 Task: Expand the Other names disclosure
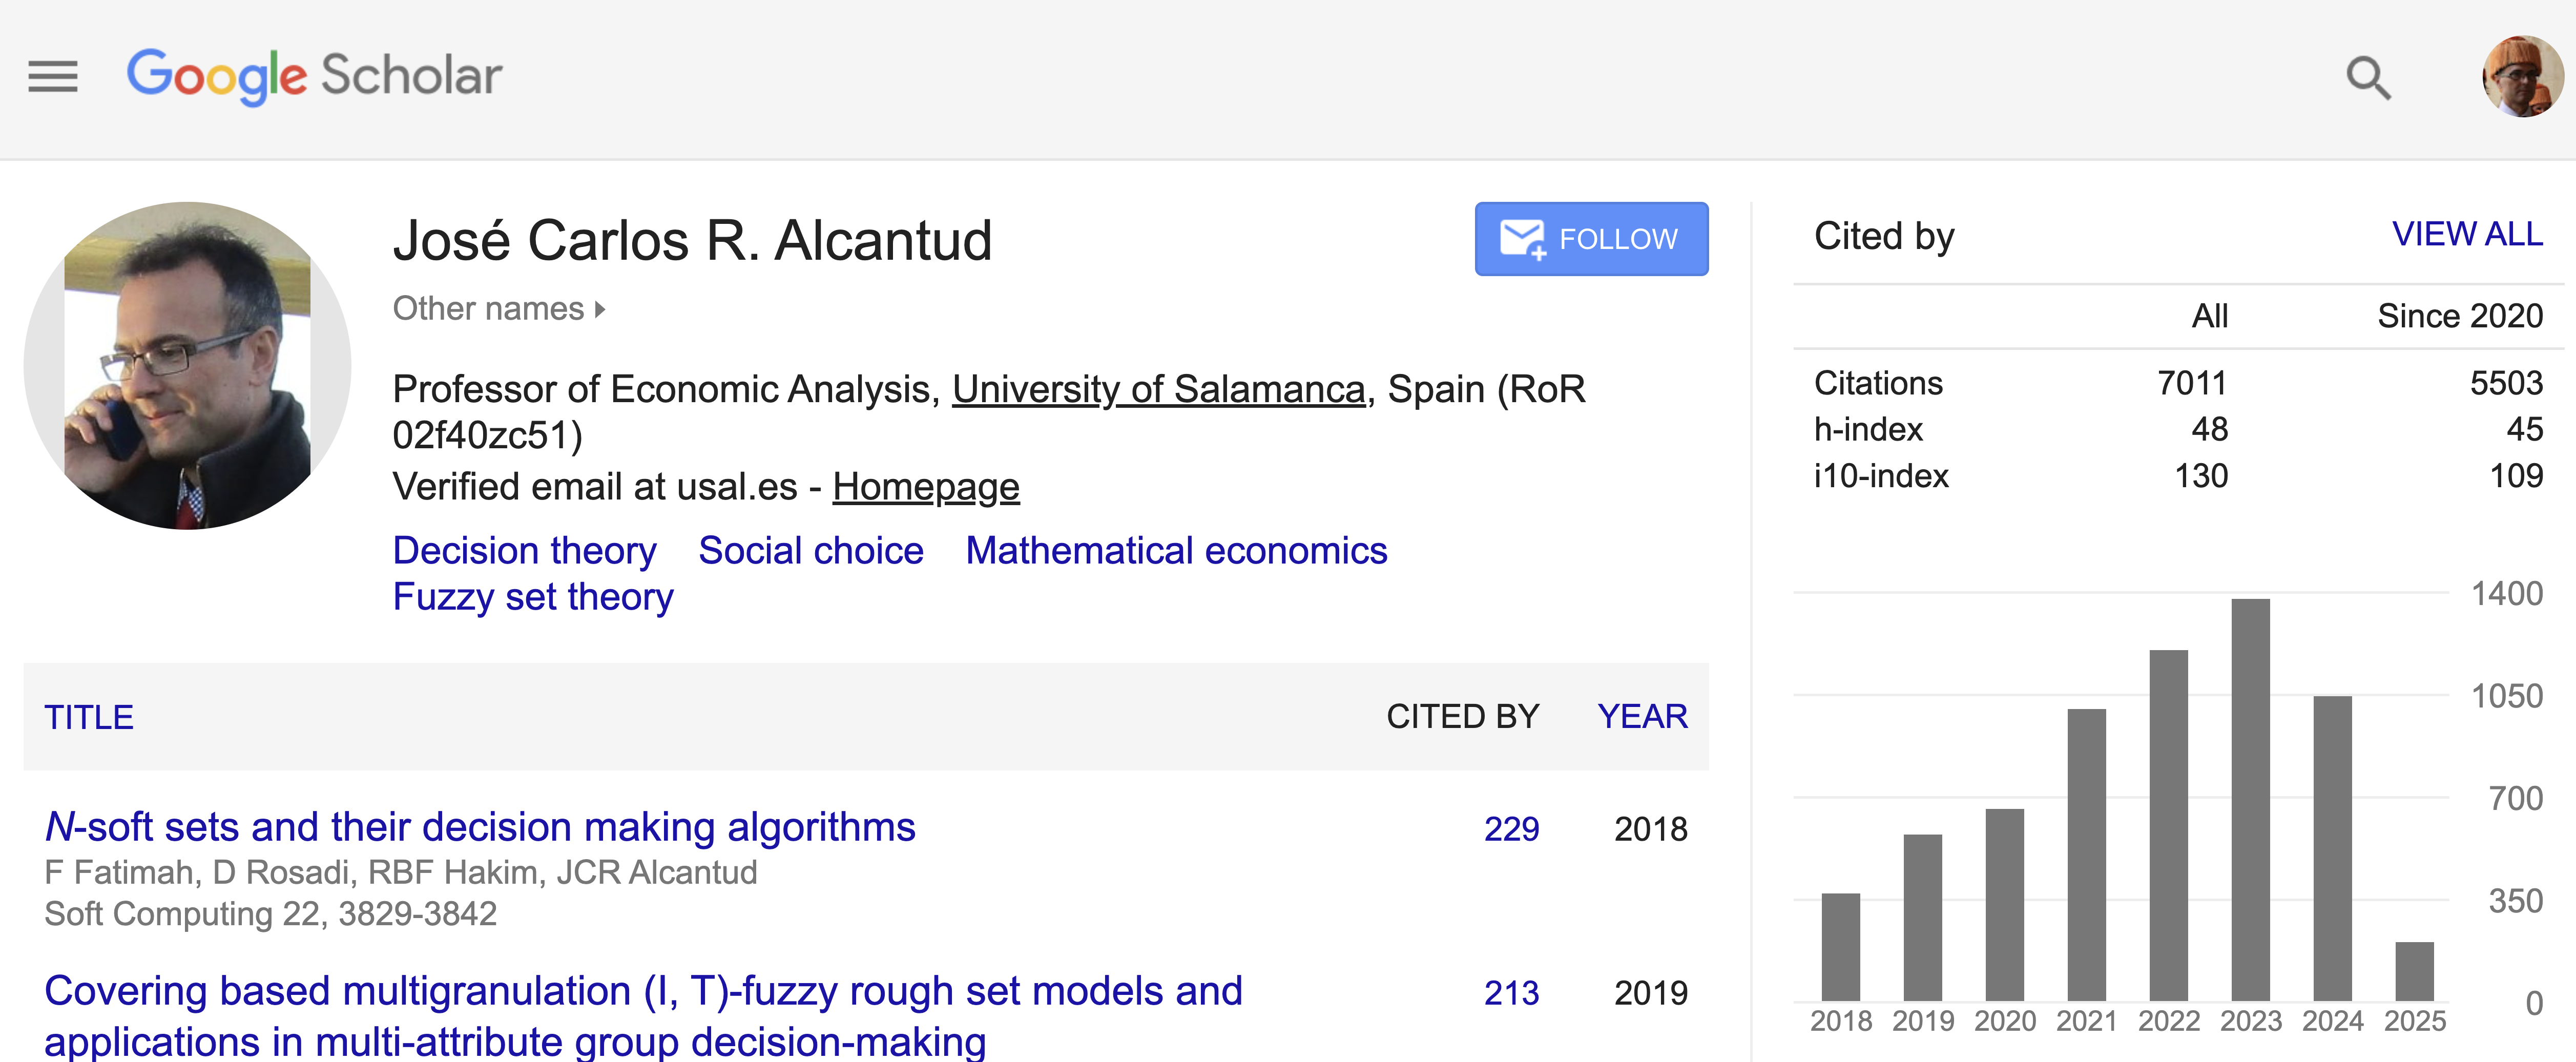pyautogui.click(x=499, y=309)
